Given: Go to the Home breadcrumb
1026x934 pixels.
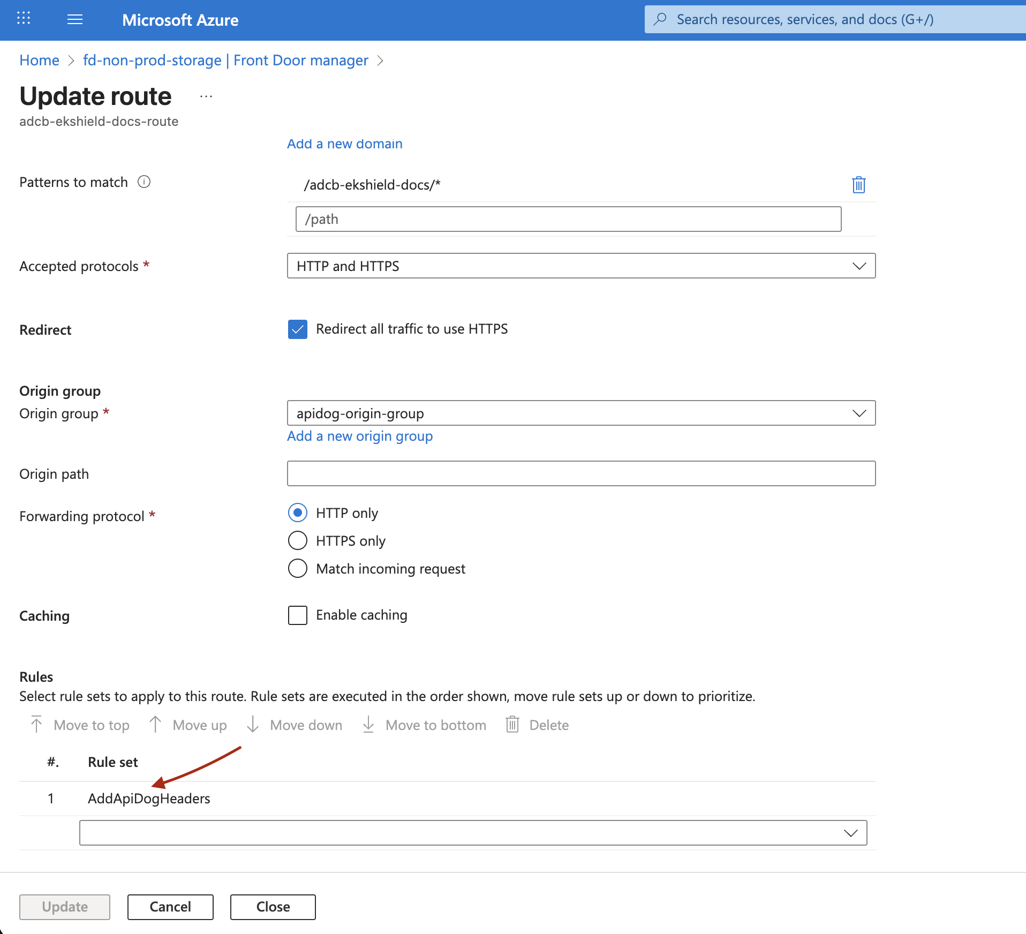Looking at the screenshot, I should [39, 61].
